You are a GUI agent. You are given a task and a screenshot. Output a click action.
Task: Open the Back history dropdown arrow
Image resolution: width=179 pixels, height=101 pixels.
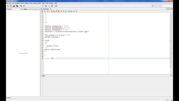click(46, 11)
